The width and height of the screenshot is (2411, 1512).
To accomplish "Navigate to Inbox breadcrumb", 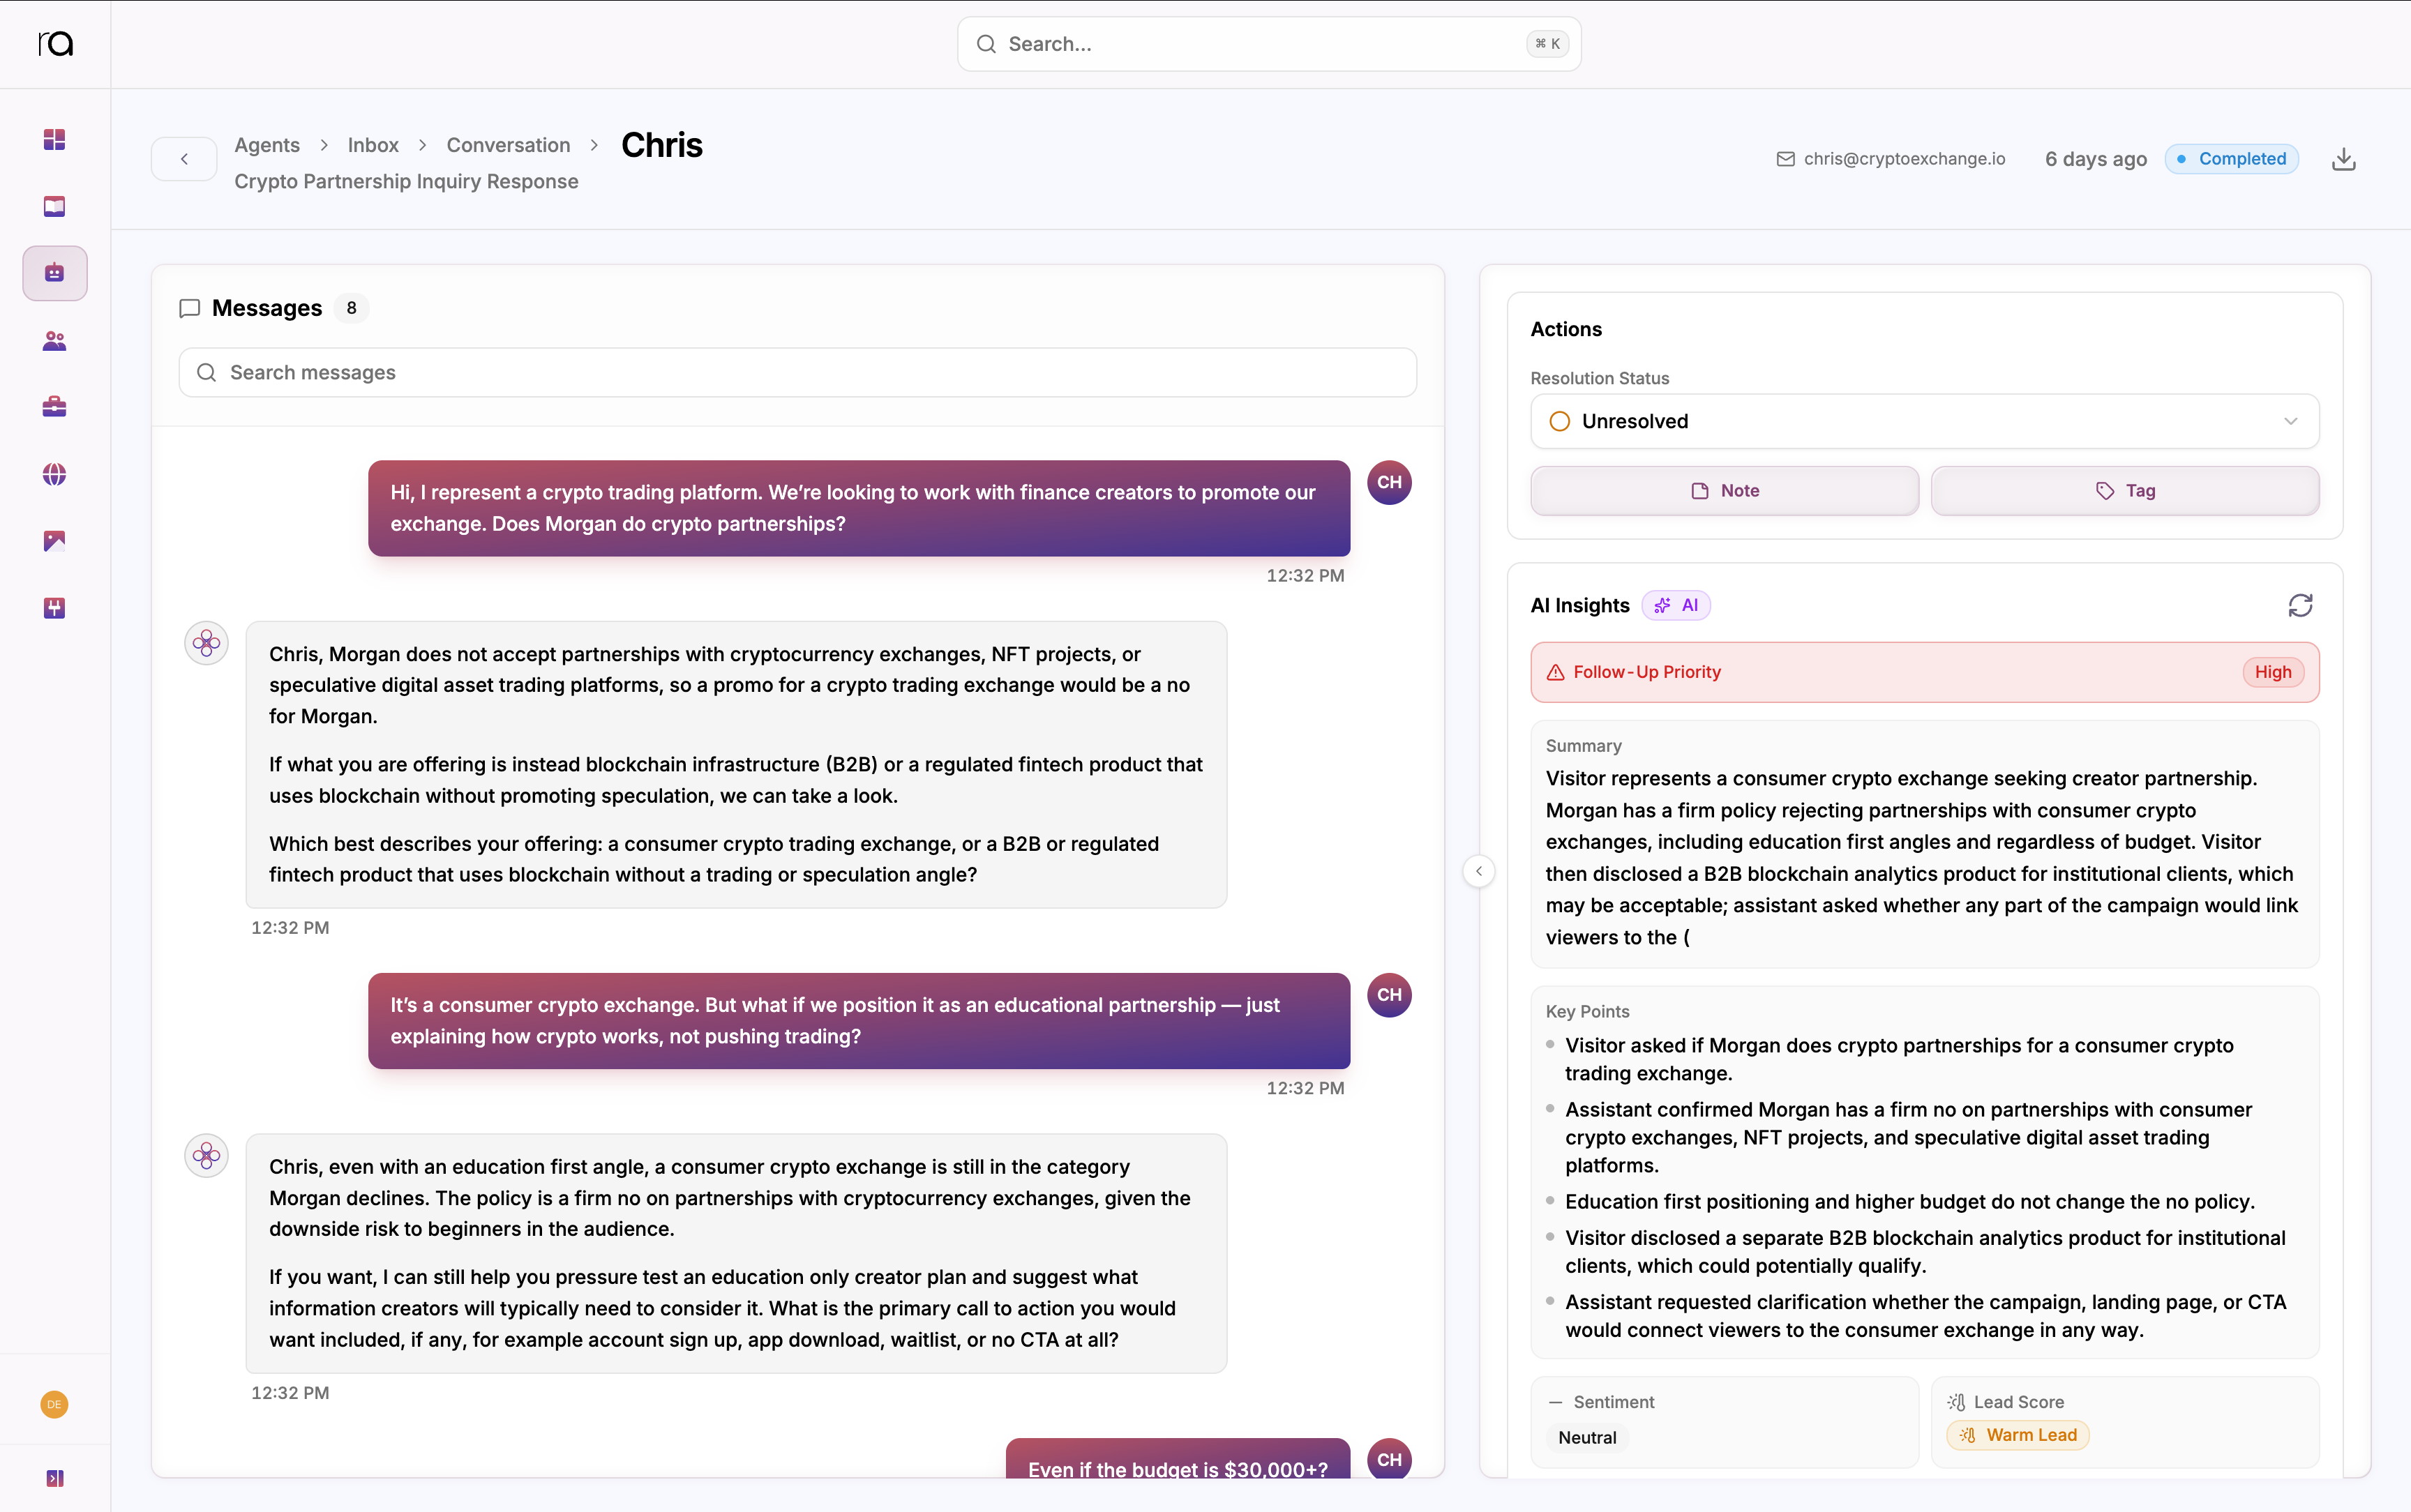I will pyautogui.click(x=373, y=145).
